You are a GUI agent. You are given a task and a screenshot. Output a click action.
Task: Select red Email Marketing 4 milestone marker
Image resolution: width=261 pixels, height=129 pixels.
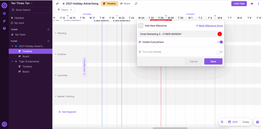click(x=161, y=20)
